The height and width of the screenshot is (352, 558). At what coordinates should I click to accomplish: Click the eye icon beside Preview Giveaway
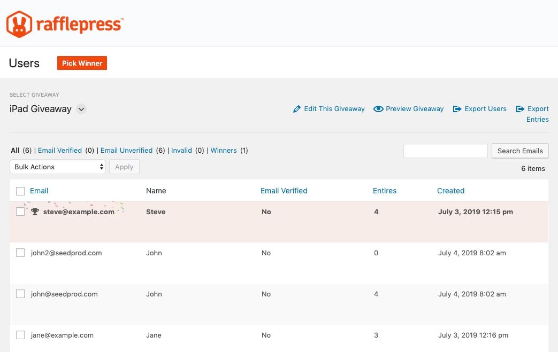pyautogui.click(x=378, y=108)
